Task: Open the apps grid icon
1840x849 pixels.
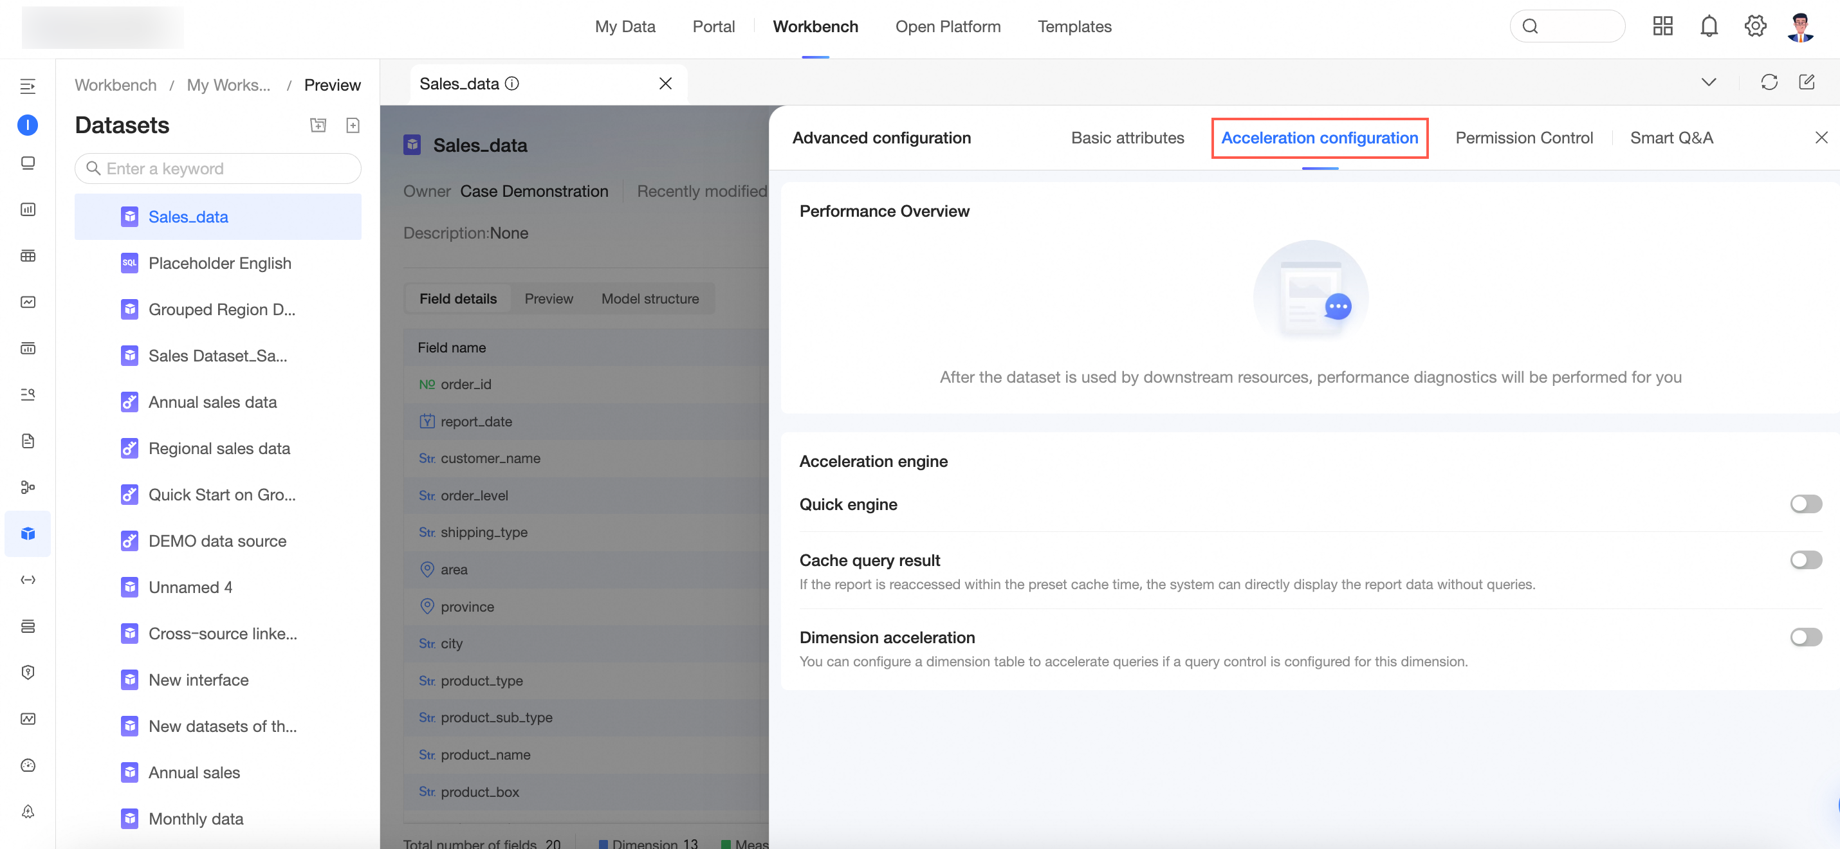Action: click(1662, 26)
